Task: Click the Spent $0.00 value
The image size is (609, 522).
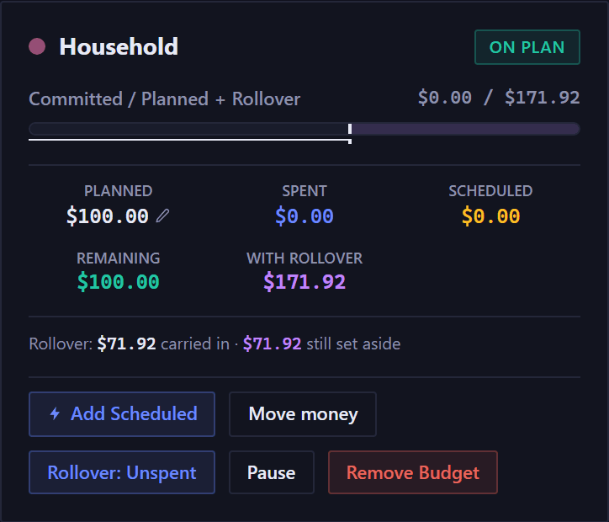Action: coord(304,216)
